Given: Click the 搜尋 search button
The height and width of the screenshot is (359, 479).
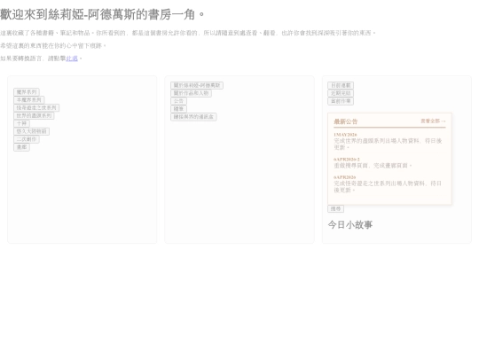Looking at the screenshot, I should [x=335, y=209].
